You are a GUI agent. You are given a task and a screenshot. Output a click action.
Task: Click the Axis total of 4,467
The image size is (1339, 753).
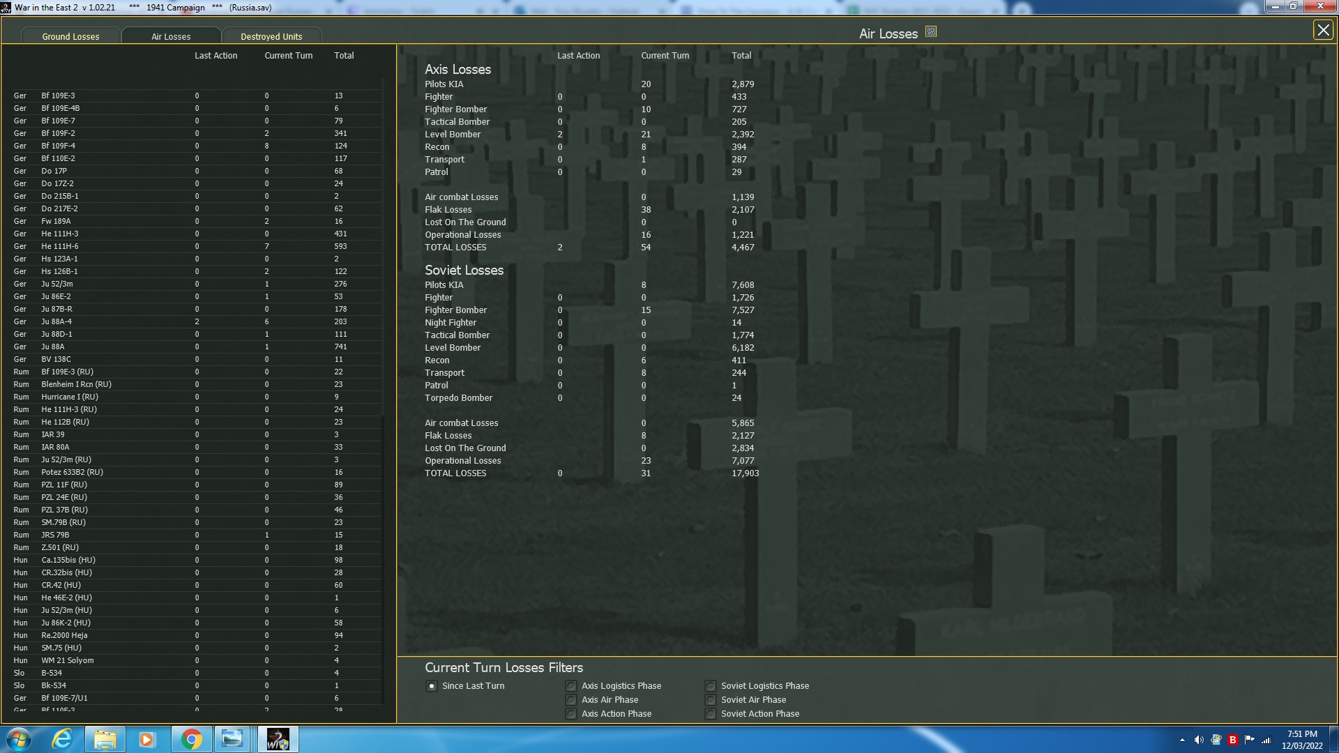[743, 248]
